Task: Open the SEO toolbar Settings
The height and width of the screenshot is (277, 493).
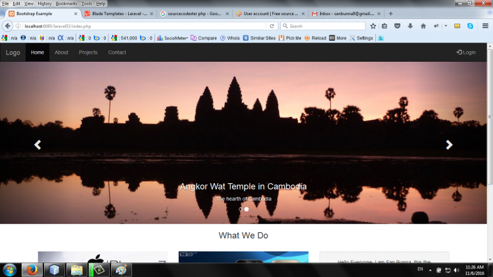Action: click(x=361, y=38)
